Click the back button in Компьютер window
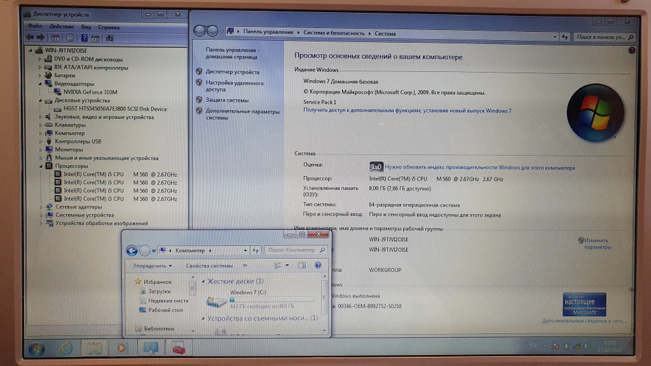This screenshot has height=366, width=651. click(132, 250)
